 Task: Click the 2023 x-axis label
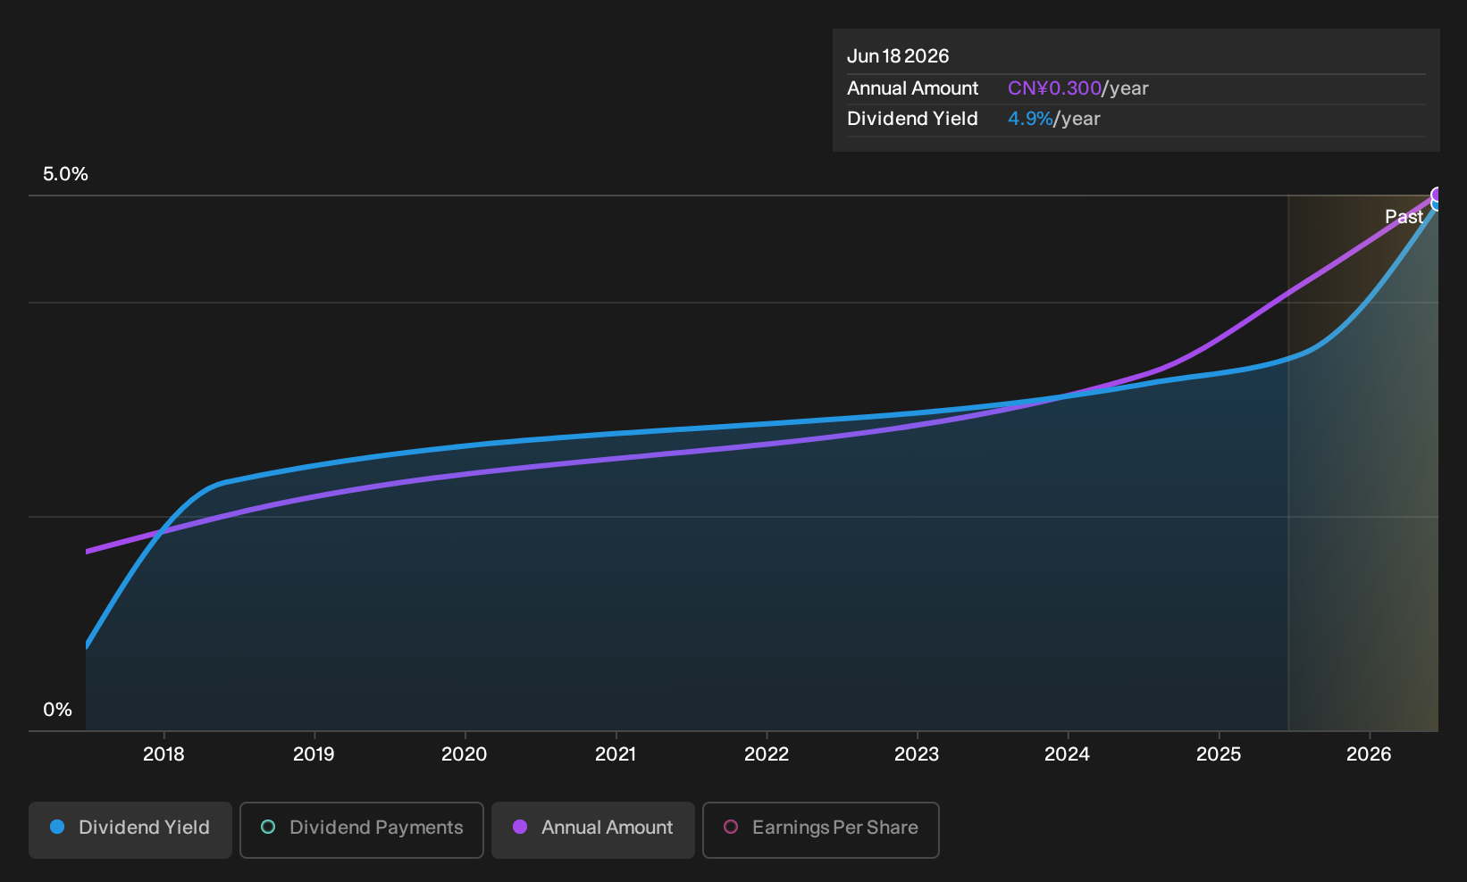[917, 754]
